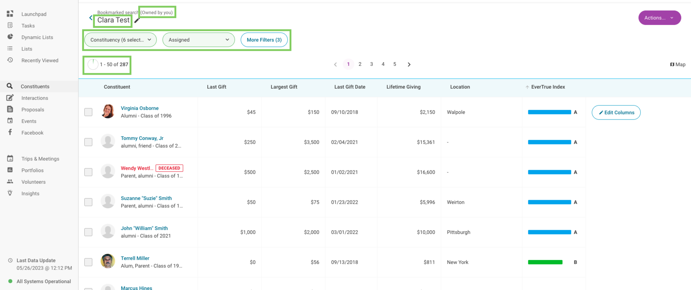Image resolution: width=691 pixels, height=290 pixels.
Task: Open Wendy Westl... profile link
Action: tap(137, 168)
